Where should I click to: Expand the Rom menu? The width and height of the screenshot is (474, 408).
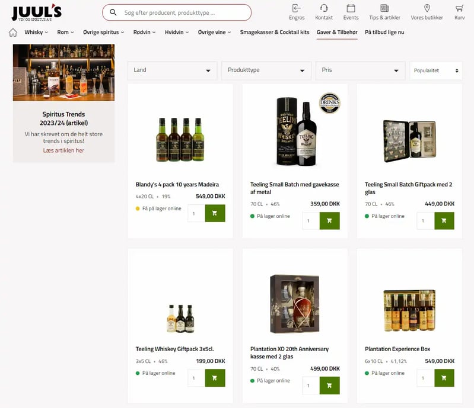click(x=65, y=33)
